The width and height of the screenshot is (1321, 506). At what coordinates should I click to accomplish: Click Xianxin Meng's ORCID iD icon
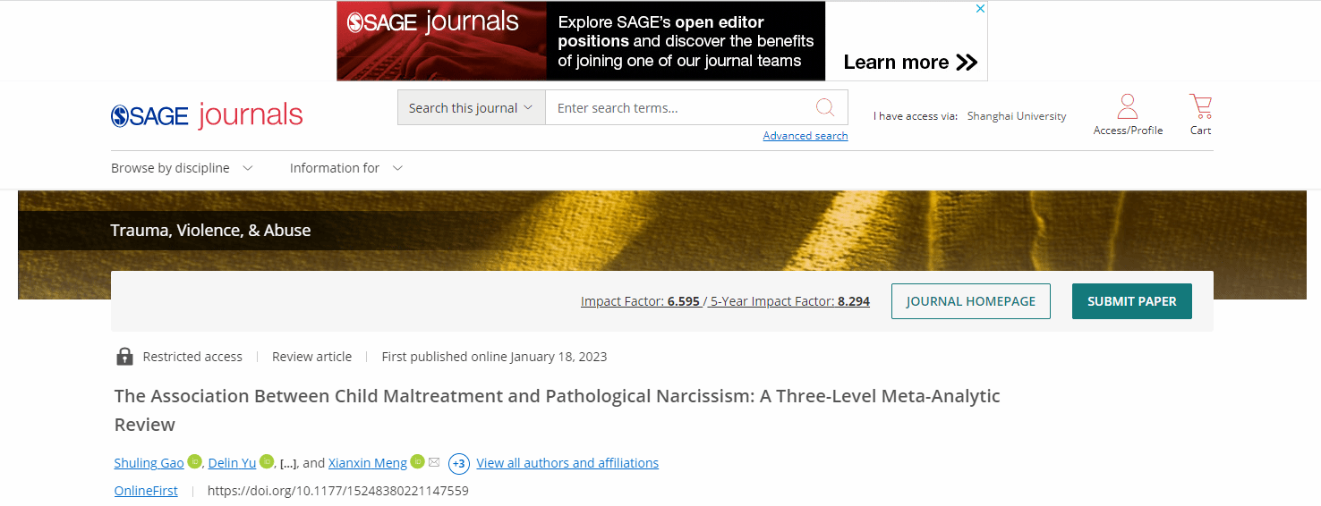(417, 462)
